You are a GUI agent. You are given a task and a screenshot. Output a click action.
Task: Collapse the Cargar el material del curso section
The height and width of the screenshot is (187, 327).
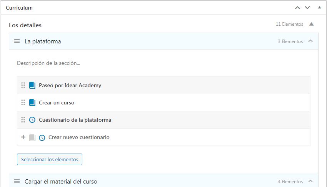310,181
